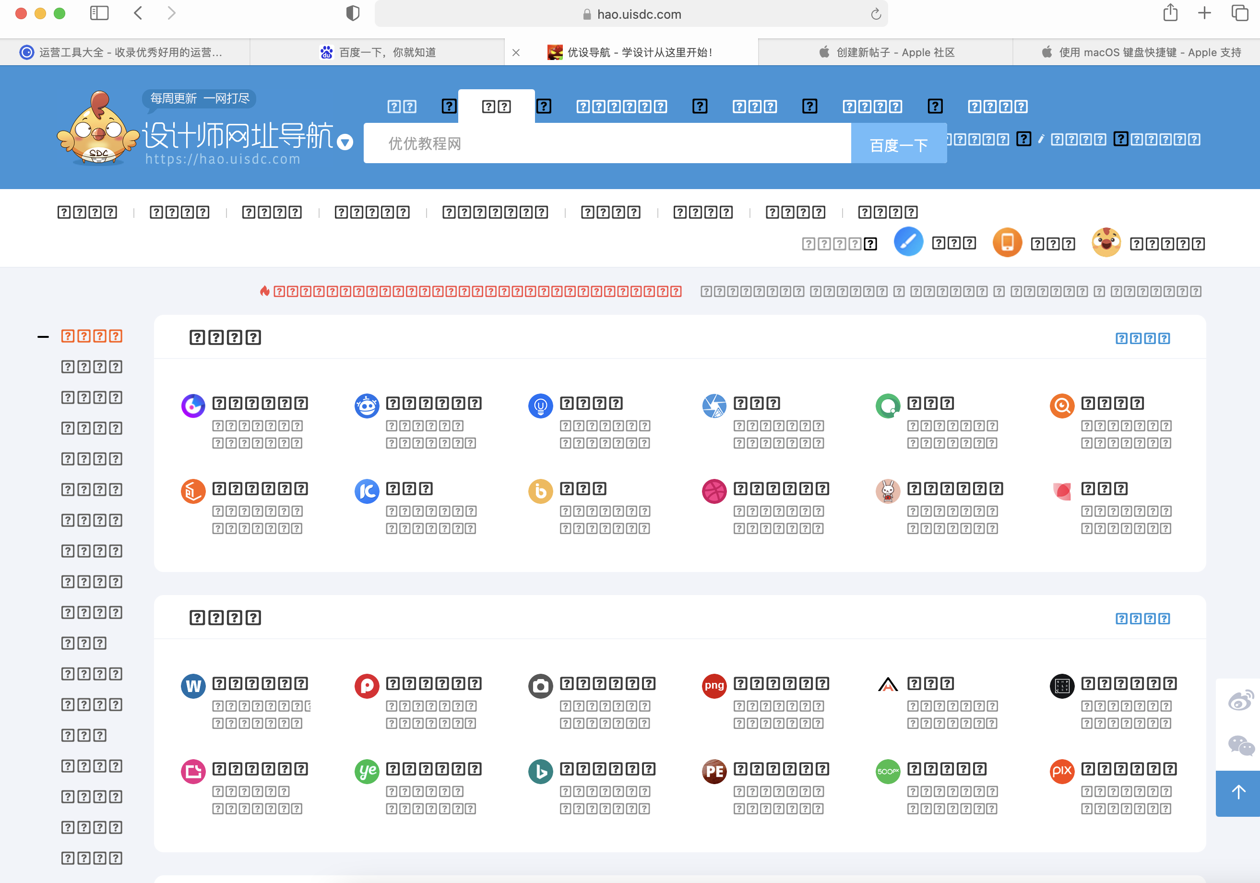The height and width of the screenshot is (883, 1260).
Task: Click the privacy shield icon in toolbar
Action: pos(353,13)
